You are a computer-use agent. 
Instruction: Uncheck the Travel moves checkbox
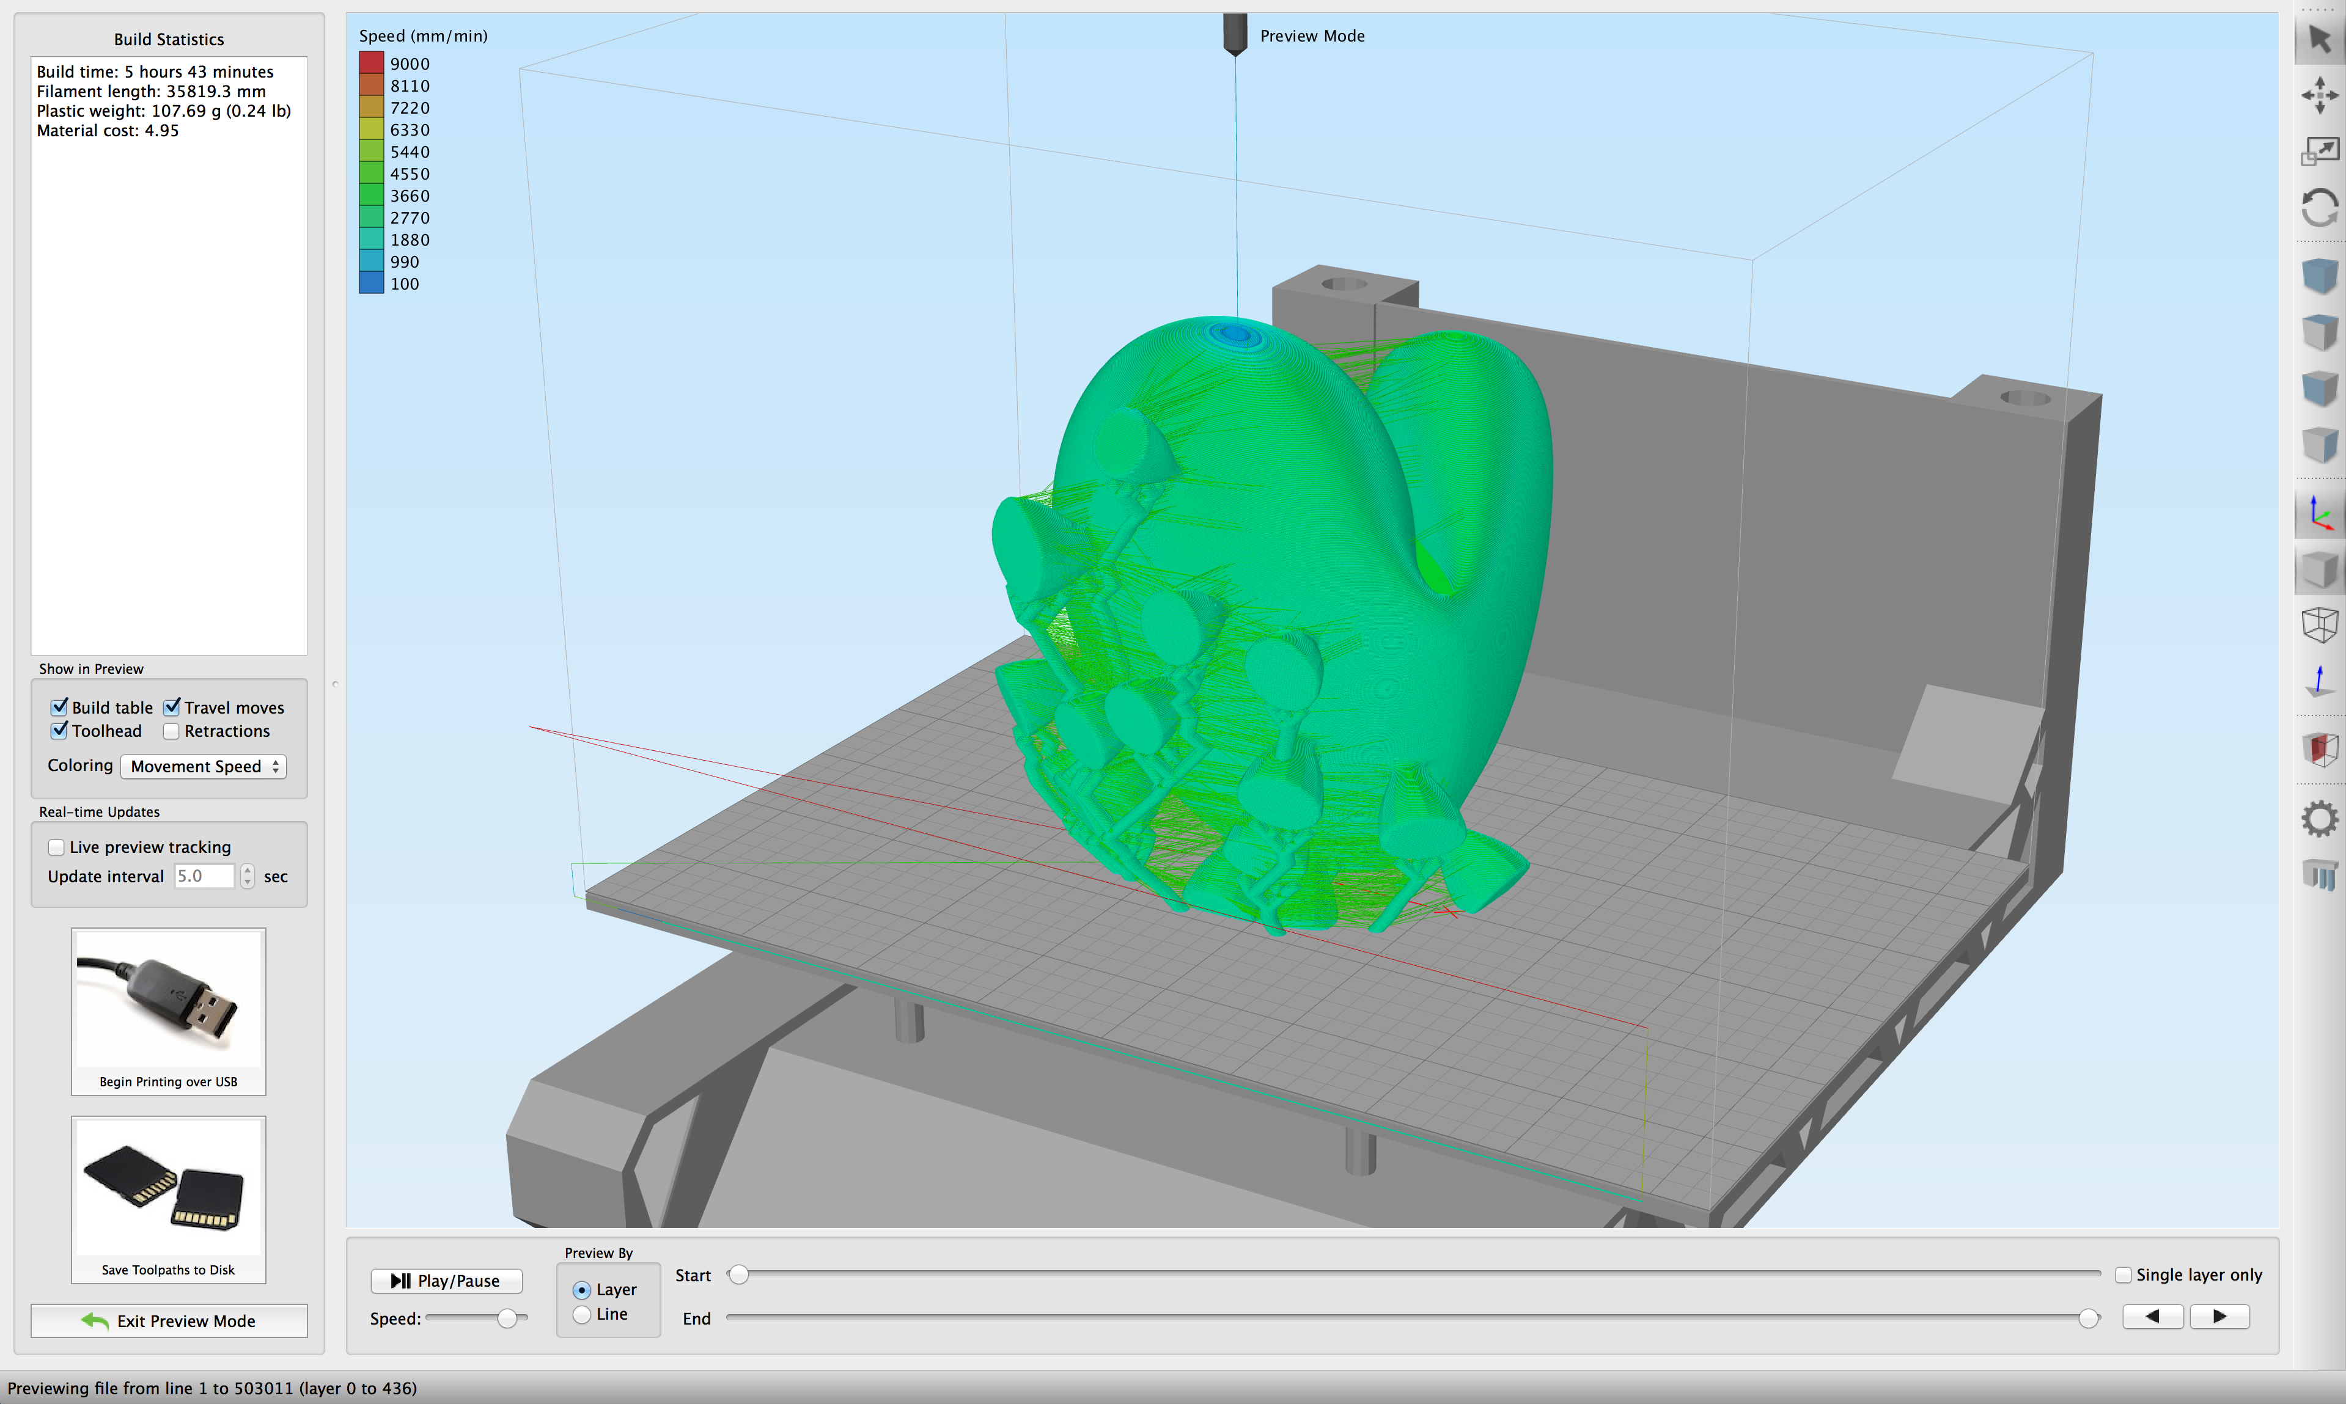point(171,707)
